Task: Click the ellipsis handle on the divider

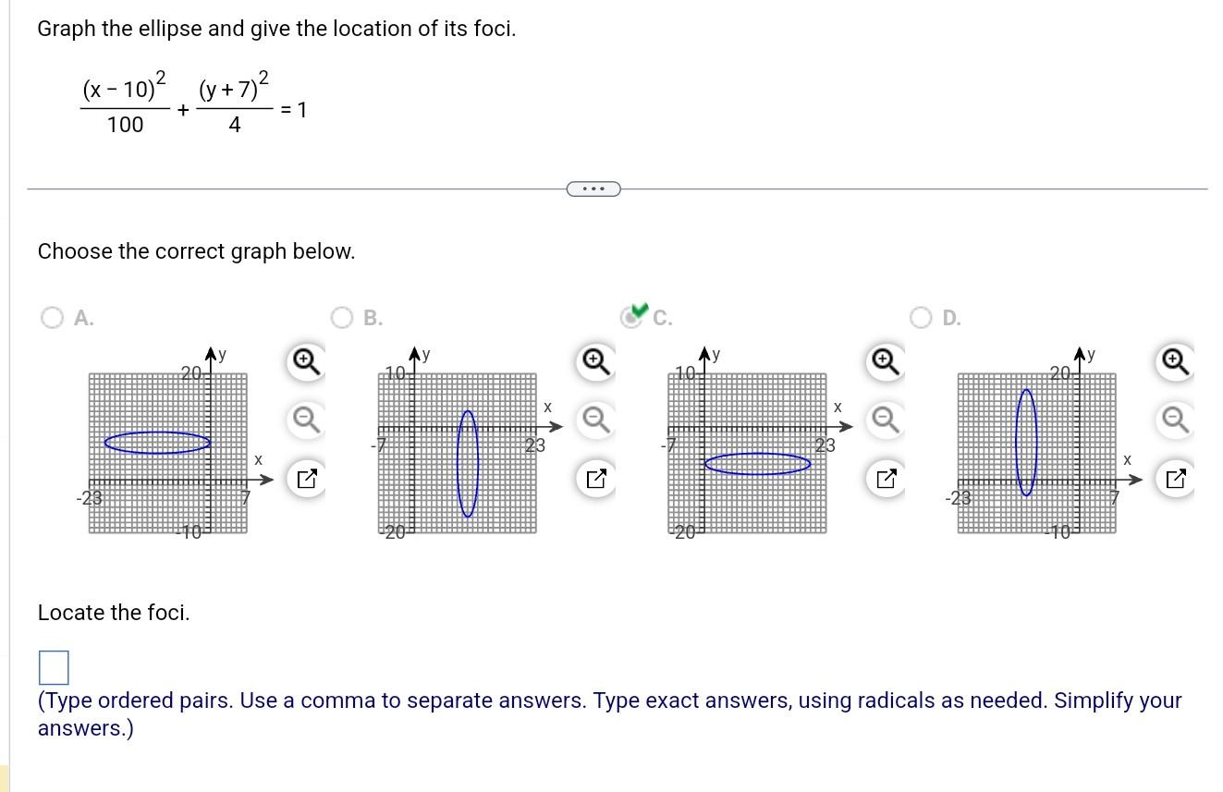Action: 593,189
